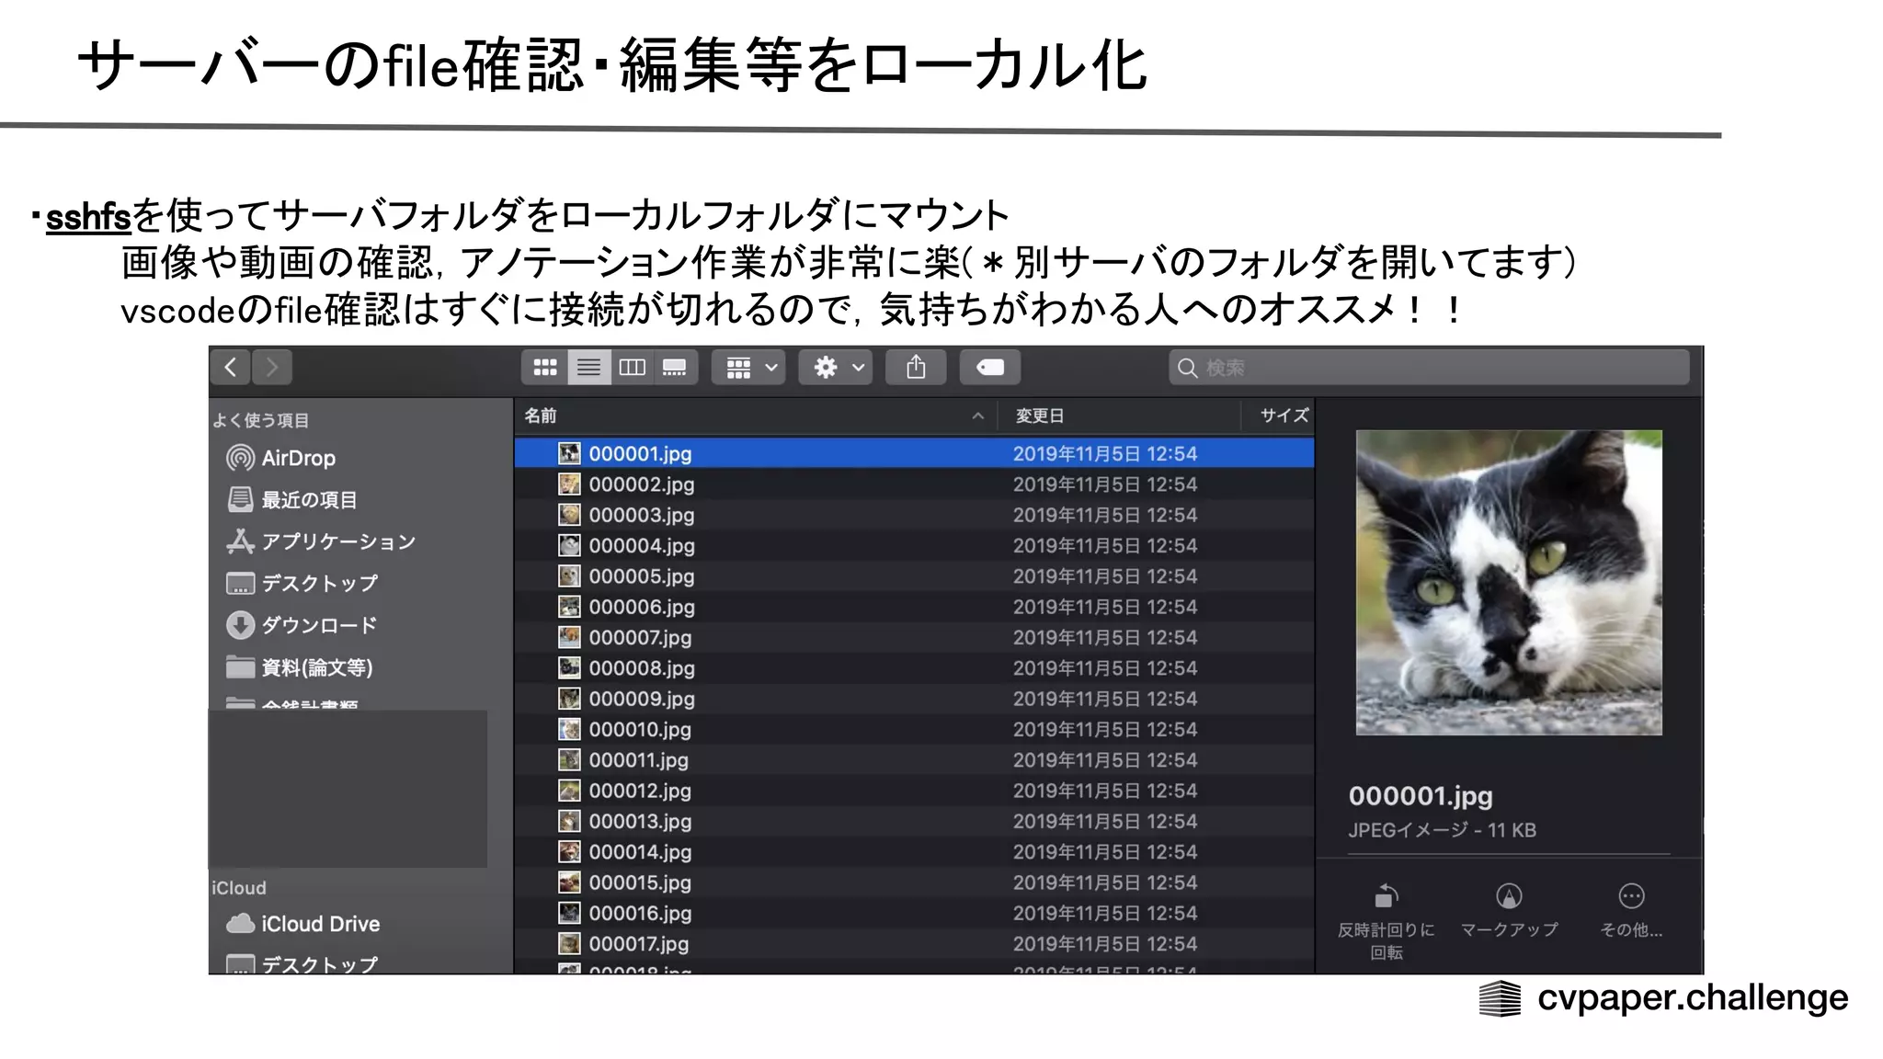Select file 000017.jpg

click(914, 944)
